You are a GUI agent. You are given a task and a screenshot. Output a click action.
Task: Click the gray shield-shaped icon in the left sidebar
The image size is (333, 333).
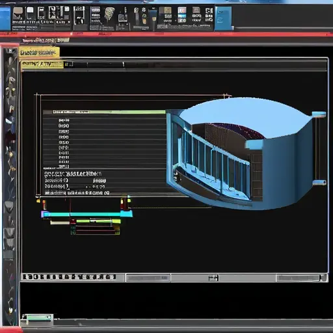[x=9, y=206]
